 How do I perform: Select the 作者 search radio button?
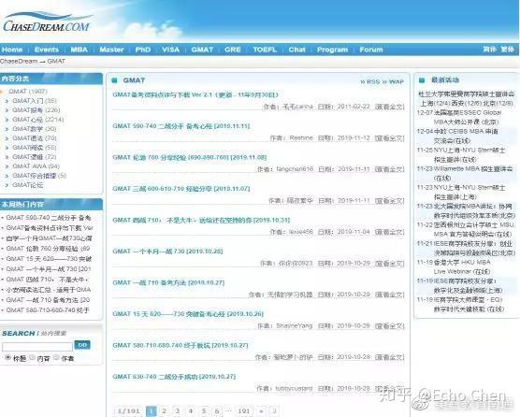coord(56,357)
